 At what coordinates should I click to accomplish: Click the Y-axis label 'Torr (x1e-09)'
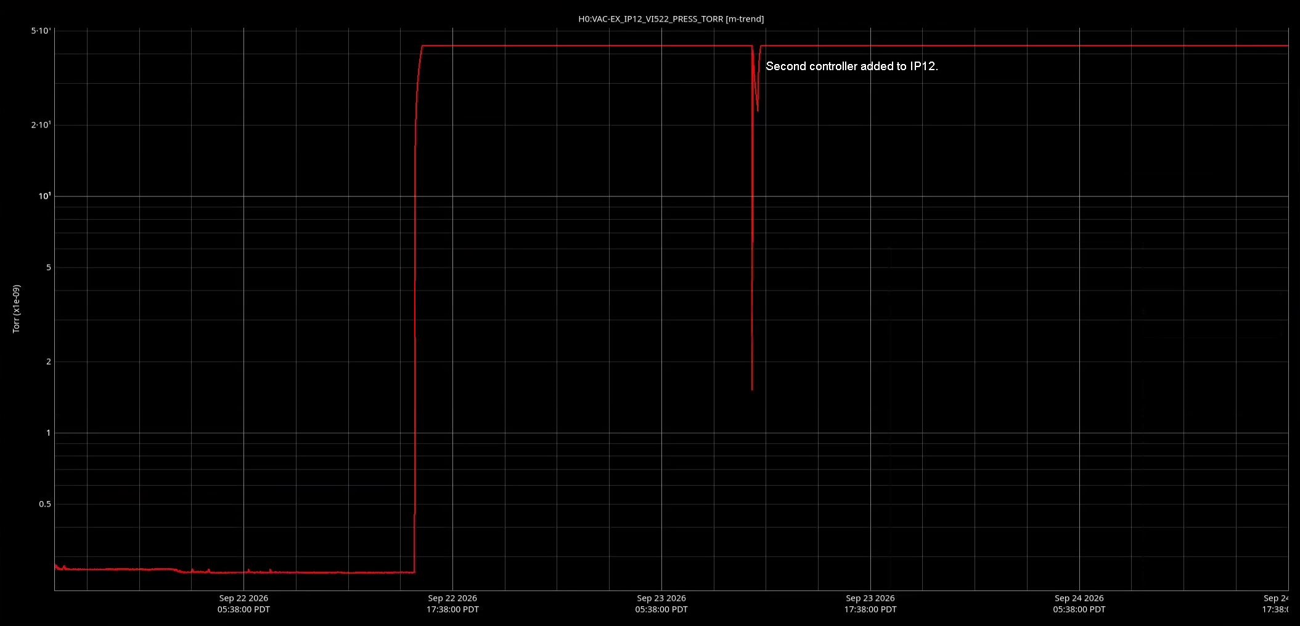coord(17,309)
